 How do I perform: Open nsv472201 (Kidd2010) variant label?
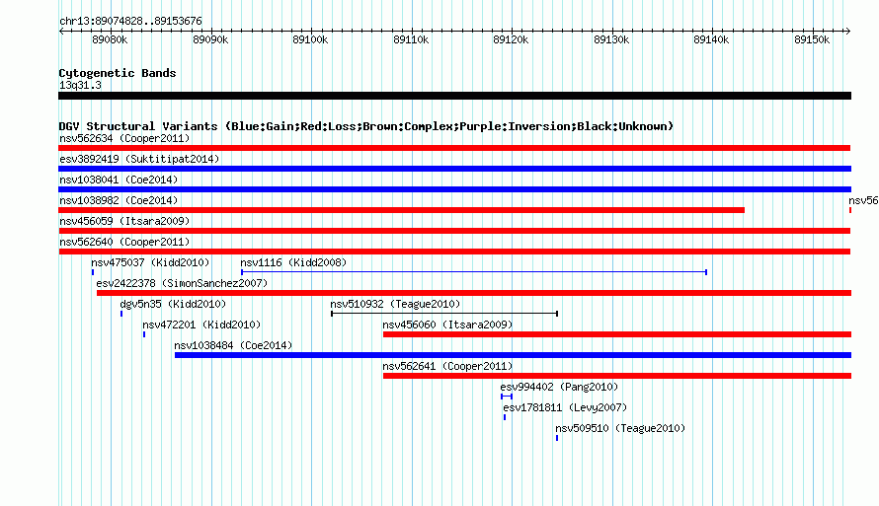pos(201,325)
